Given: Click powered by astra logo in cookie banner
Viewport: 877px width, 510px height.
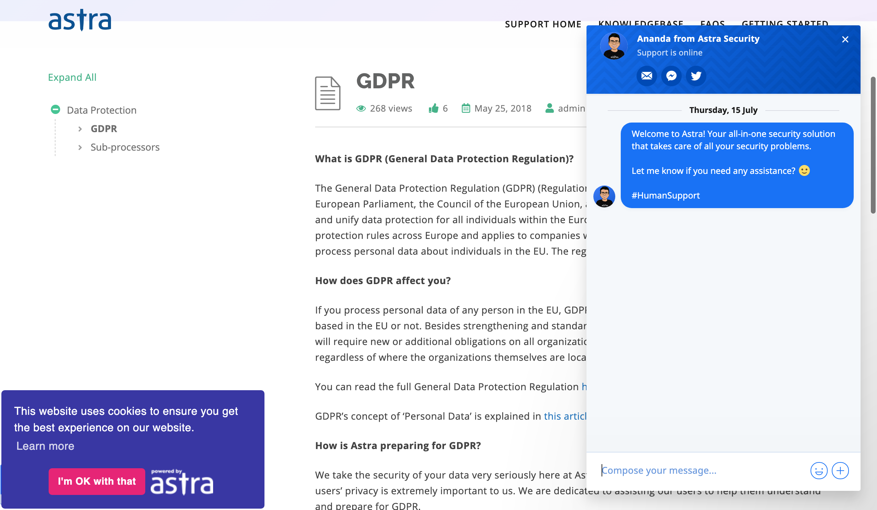Looking at the screenshot, I should [182, 482].
